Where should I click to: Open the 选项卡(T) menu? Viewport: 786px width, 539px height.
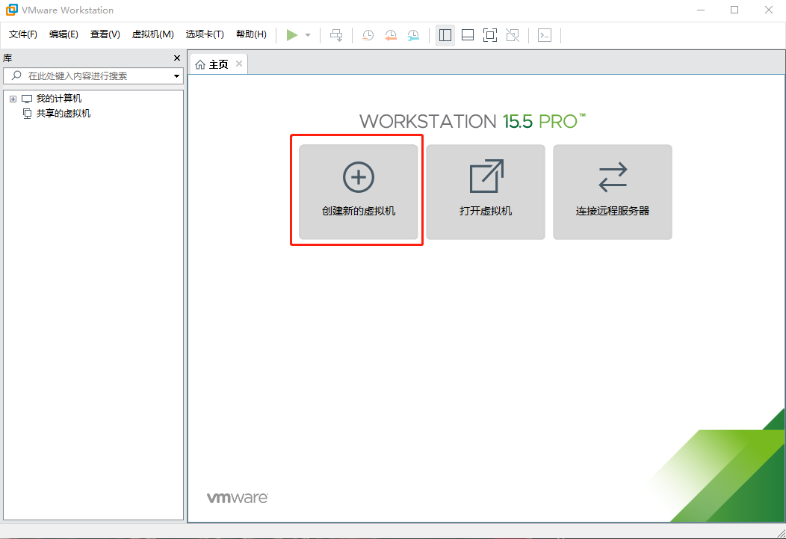coord(205,34)
